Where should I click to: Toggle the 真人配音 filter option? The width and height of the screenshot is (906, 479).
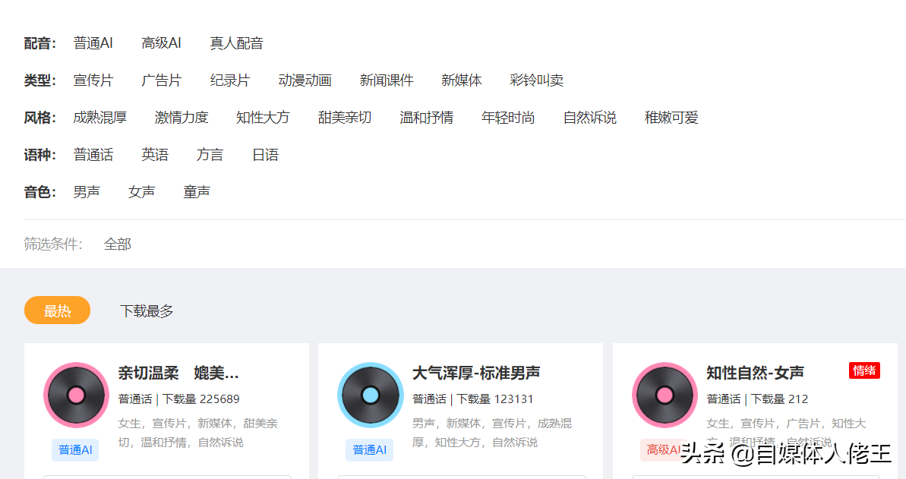click(236, 43)
